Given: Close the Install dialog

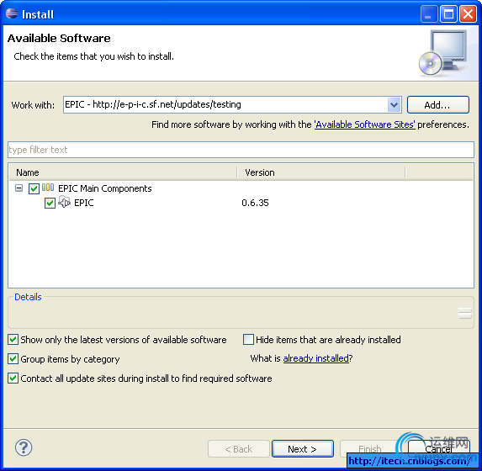Looking at the screenshot, I should [x=468, y=13].
